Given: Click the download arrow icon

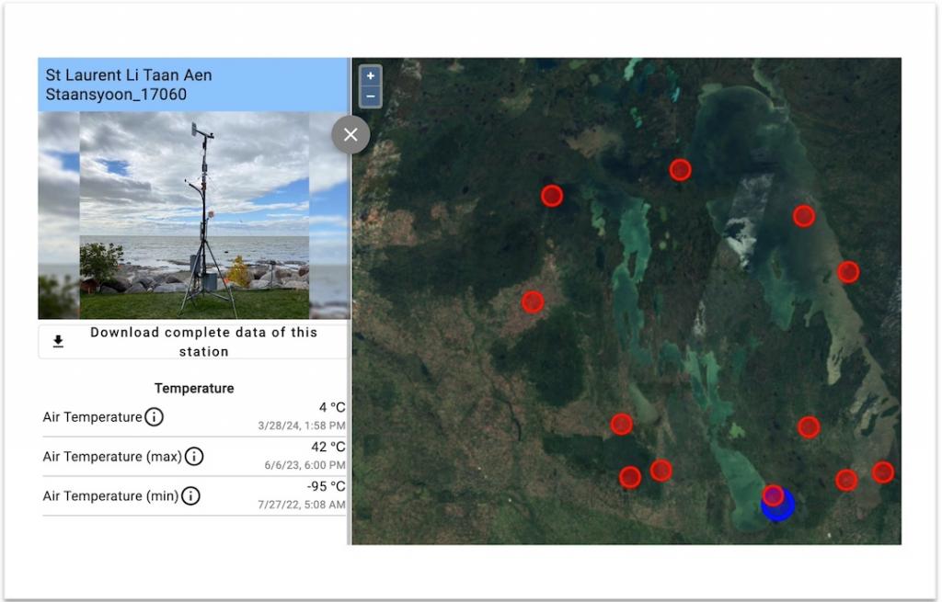Looking at the screenshot, I should point(58,342).
